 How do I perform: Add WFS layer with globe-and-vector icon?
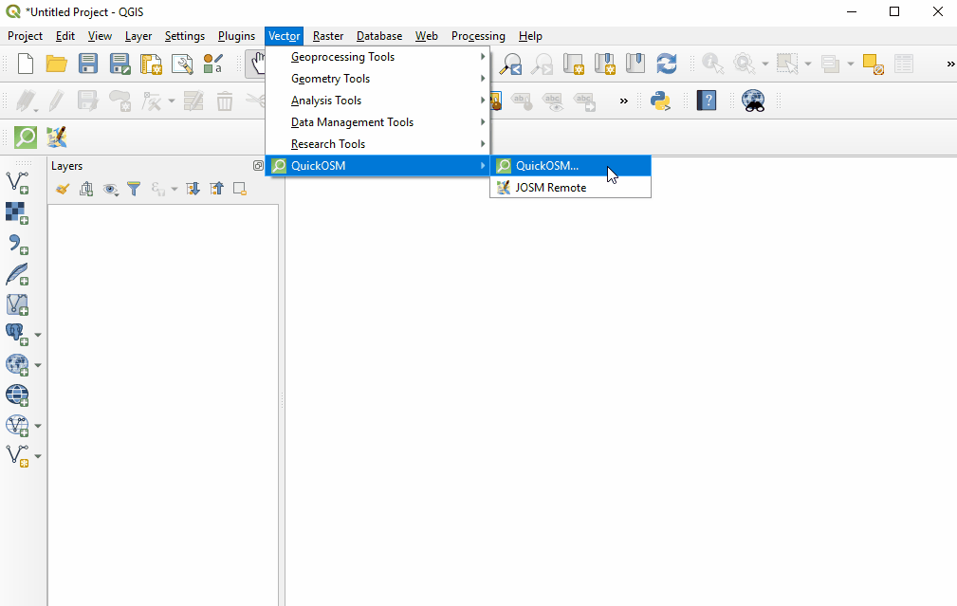point(17,426)
